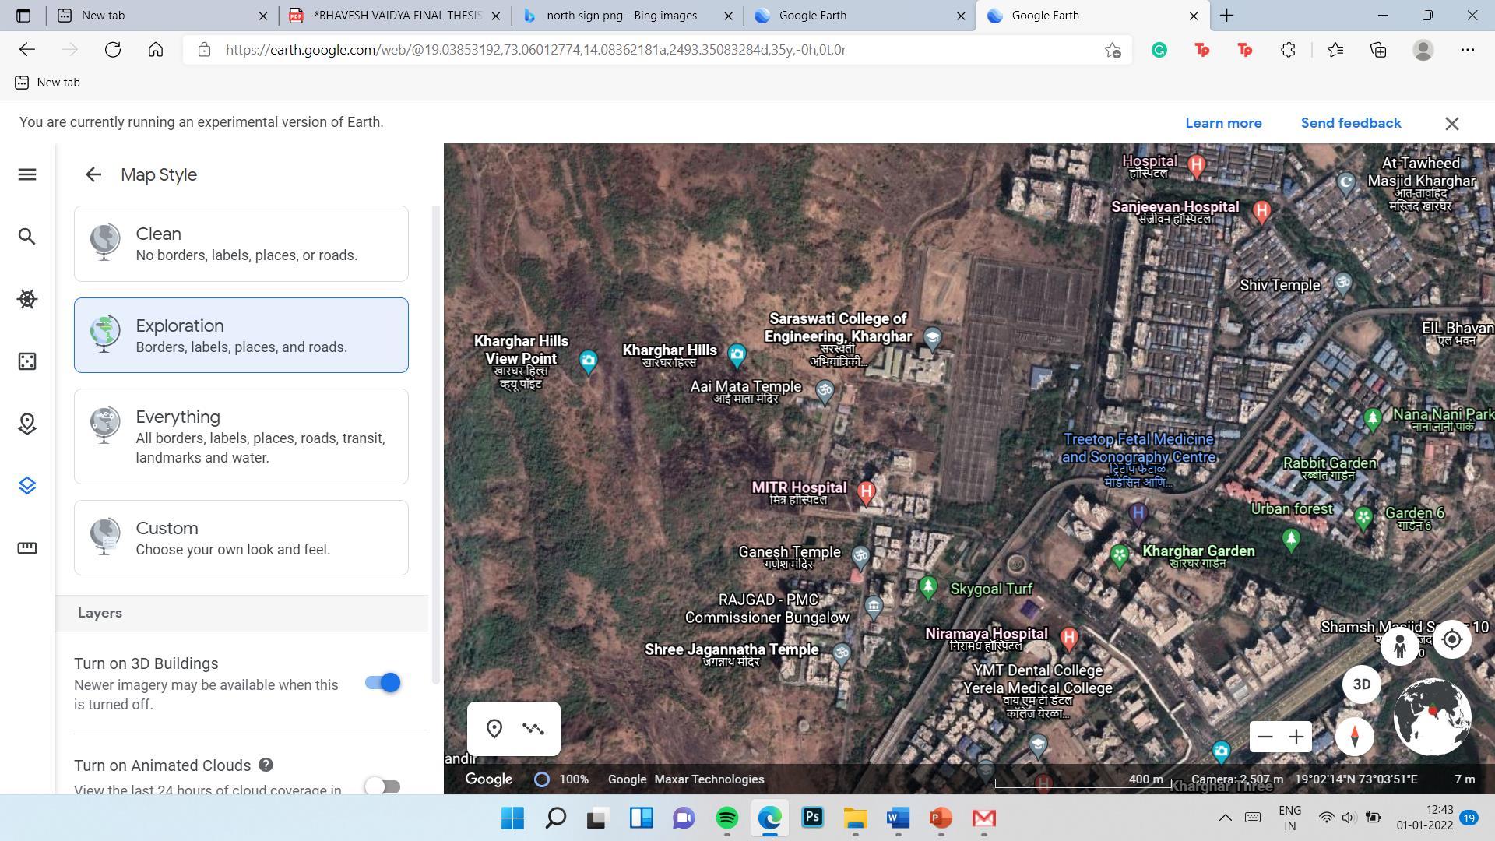The image size is (1495, 841).
Task: Open the Animated Clouds help icon
Action: point(266,765)
